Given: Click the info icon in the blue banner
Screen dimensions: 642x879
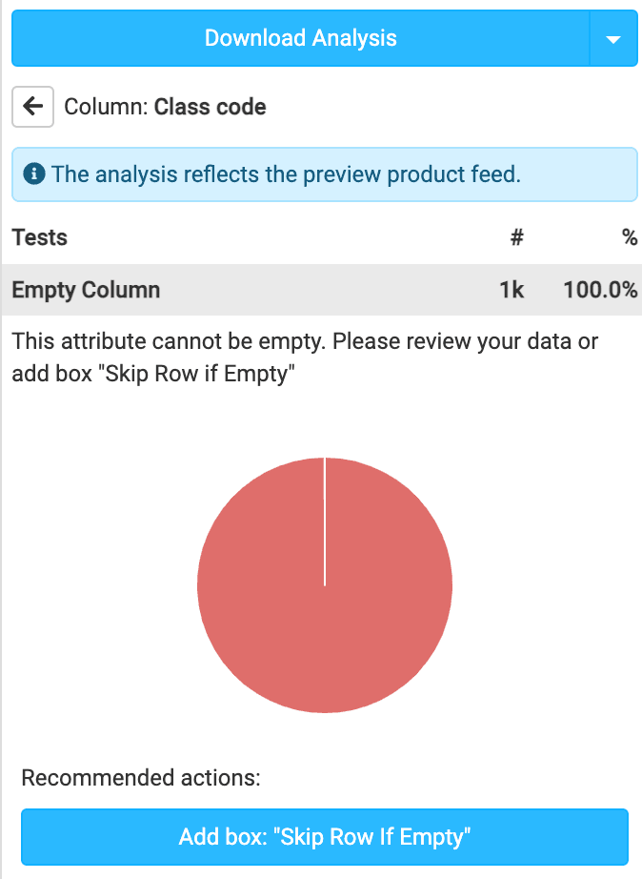Looking at the screenshot, I should pos(33,174).
